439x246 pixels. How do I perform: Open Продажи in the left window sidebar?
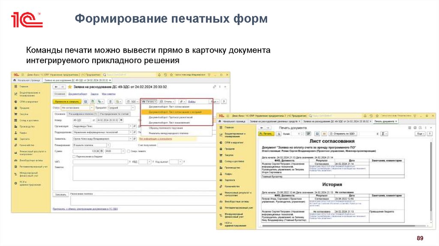[x=24, y=108]
